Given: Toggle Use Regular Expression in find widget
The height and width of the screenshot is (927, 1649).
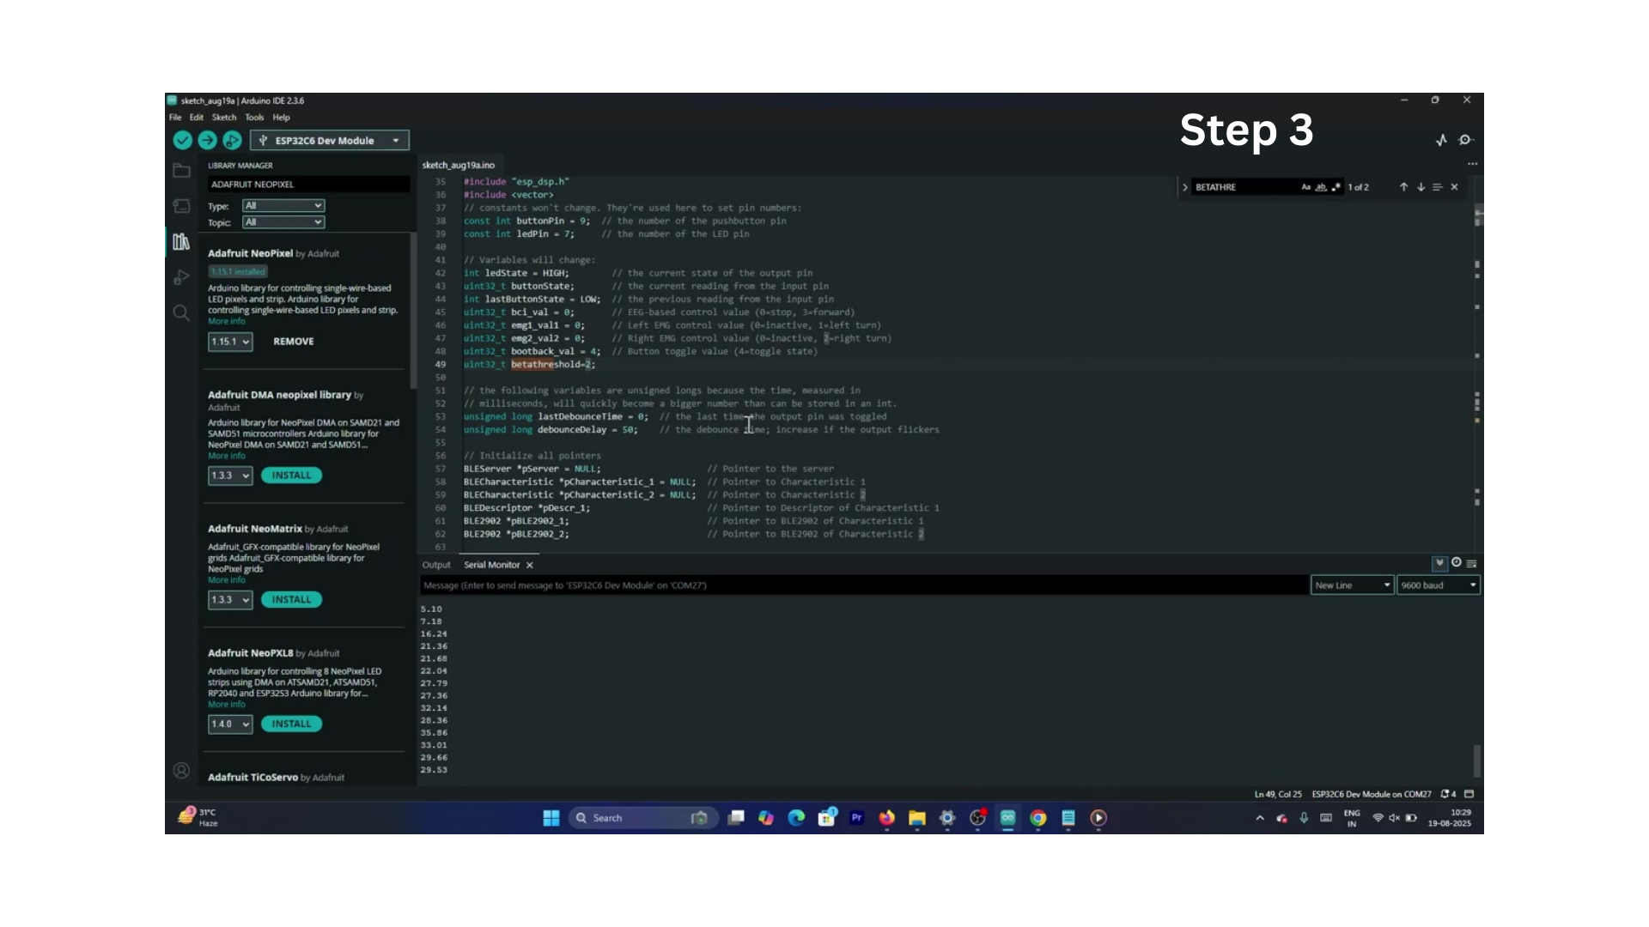Looking at the screenshot, I should click(x=1336, y=187).
